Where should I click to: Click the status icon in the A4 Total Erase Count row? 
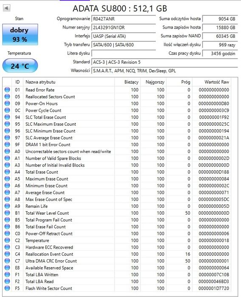point(7,172)
